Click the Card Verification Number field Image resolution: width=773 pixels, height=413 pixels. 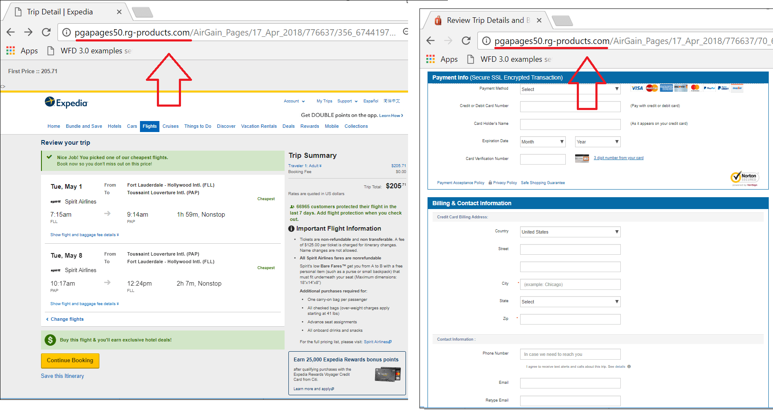(543, 159)
